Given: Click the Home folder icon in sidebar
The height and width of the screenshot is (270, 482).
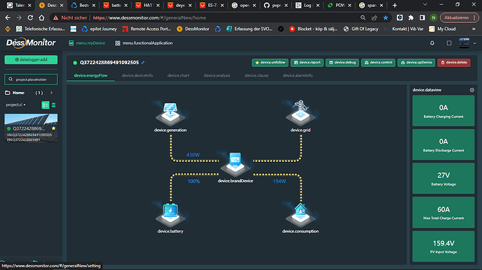Looking at the screenshot, I should [x=8, y=93].
